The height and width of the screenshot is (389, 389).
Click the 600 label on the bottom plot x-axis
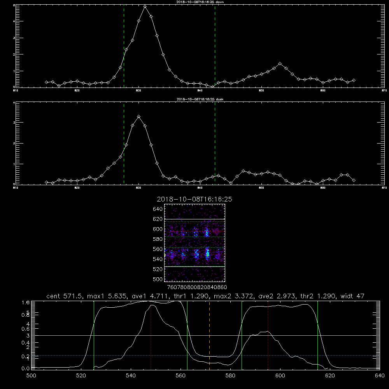(280, 376)
